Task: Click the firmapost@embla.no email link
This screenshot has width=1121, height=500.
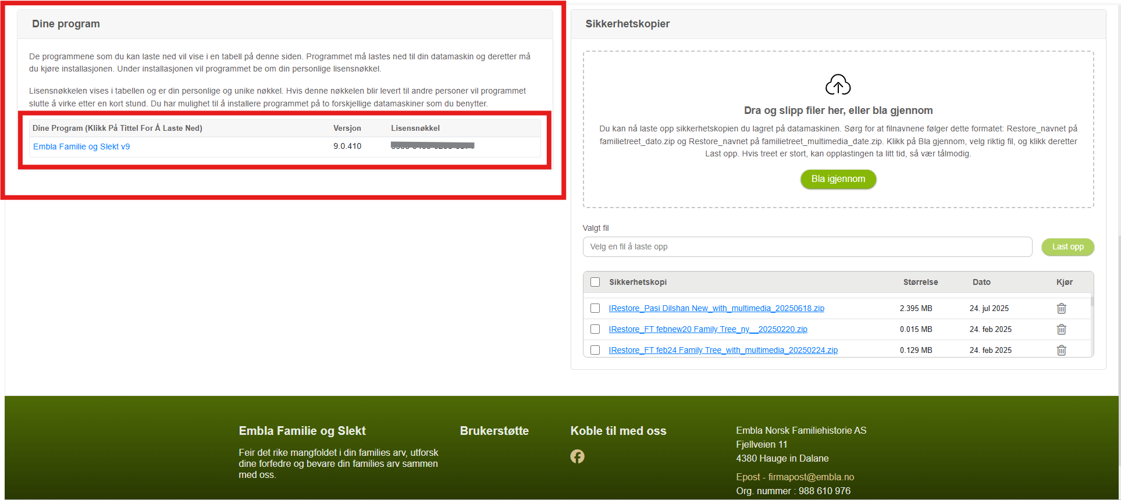Action: pyautogui.click(x=811, y=477)
